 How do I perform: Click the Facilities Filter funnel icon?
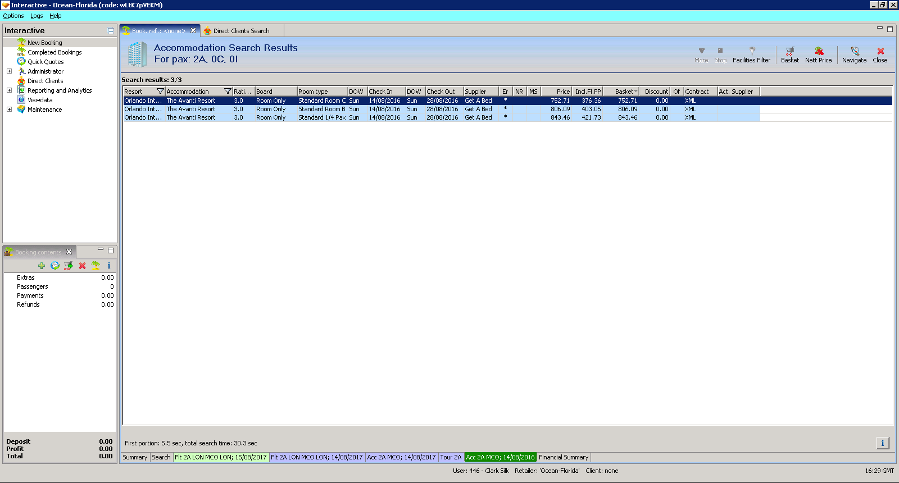click(x=752, y=51)
